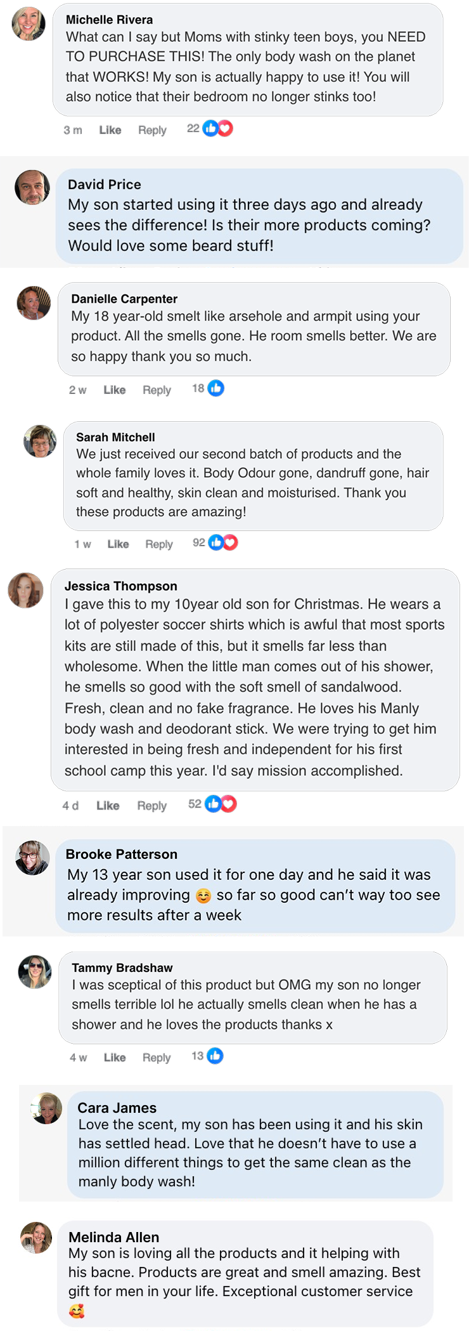Click the reaction icons on Michelle Rivera's comment
This screenshot has width=469, height=1331.
tap(218, 129)
